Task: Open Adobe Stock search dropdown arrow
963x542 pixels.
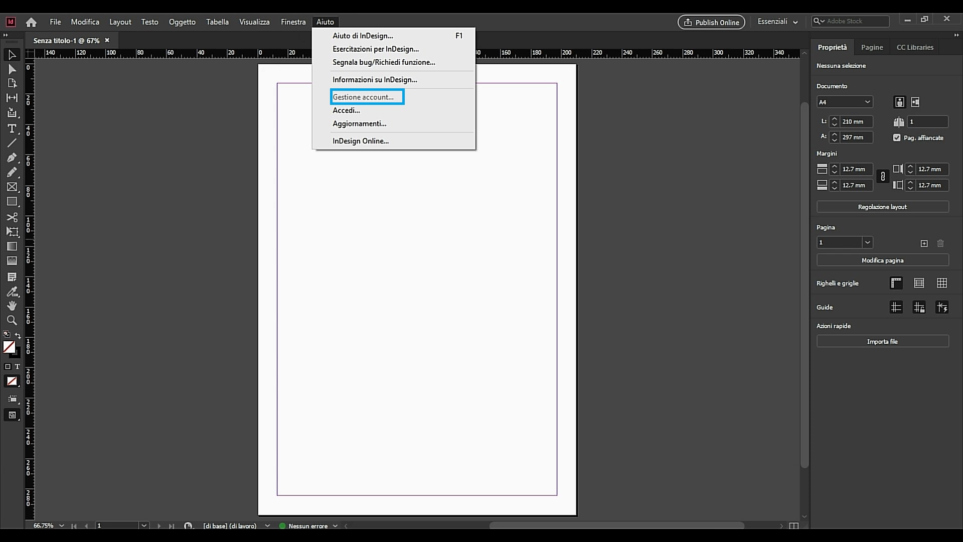Action: (x=819, y=21)
